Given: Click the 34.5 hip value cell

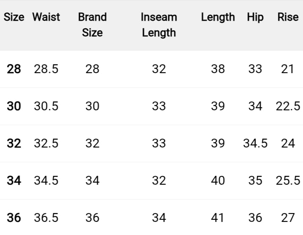Looking at the screenshot, I should coord(255,143).
